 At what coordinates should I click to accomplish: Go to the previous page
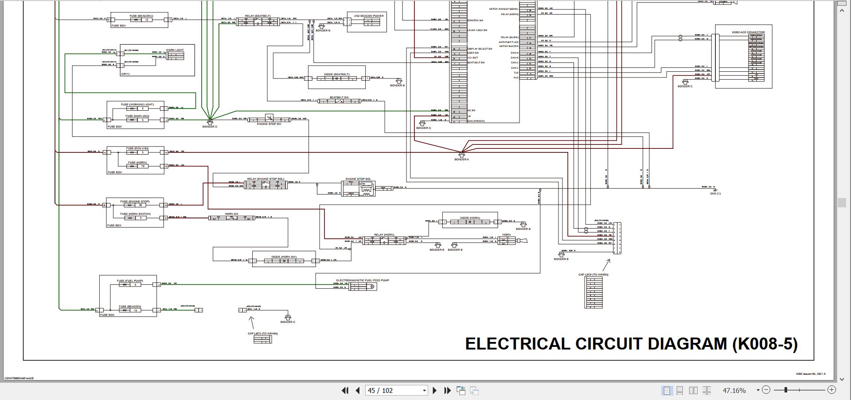point(358,390)
